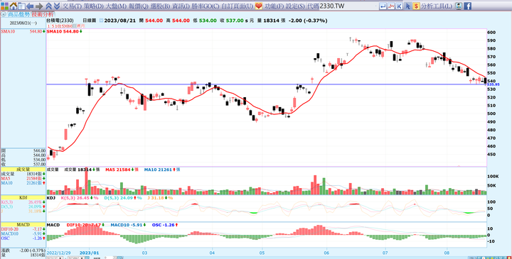Select the 月 monthly period button

click(82, 26)
